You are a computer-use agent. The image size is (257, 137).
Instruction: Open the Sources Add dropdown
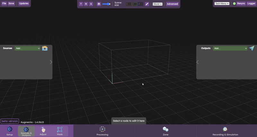click(x=28, y=48)
